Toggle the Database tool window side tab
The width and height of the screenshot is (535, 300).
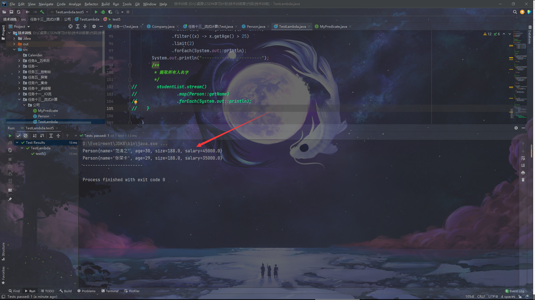[x=530, y=35]
